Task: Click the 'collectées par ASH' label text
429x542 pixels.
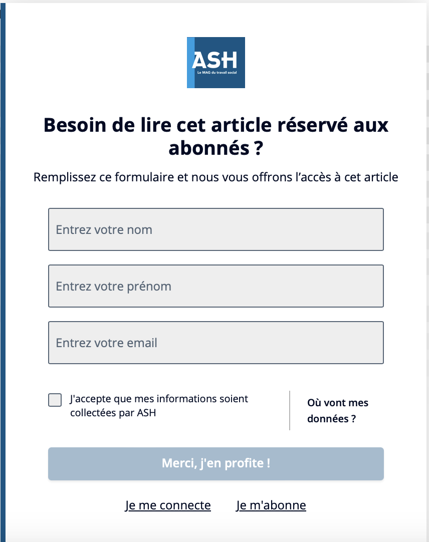Action: point(113,413)
